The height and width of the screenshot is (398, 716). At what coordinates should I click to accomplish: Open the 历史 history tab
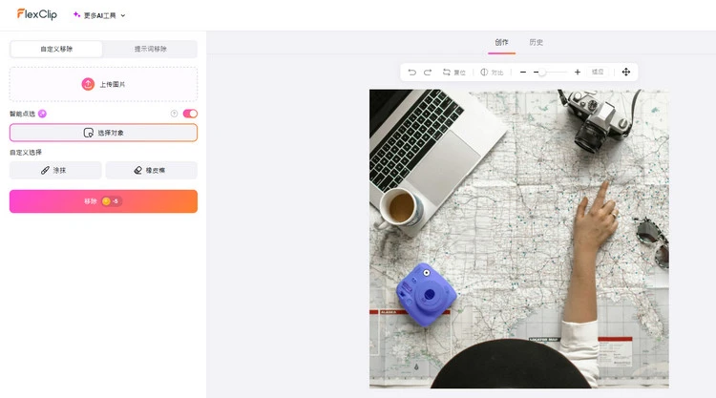tap(537, 42)
